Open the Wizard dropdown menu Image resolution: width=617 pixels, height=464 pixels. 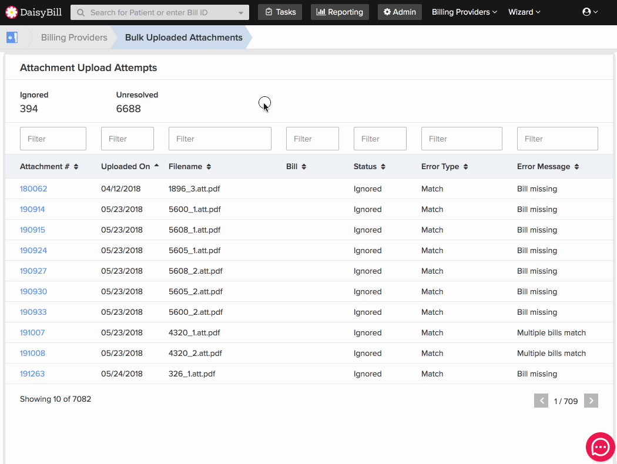click(x=524, y=12)
